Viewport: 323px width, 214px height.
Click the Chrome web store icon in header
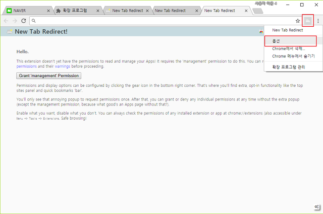click(x=261, y=32)
